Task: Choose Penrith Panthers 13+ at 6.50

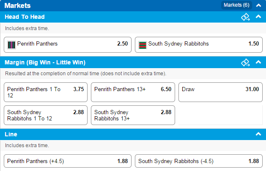Action: (x=133, y=92)
